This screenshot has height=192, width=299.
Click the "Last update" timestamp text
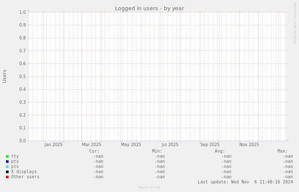[245, 182]
